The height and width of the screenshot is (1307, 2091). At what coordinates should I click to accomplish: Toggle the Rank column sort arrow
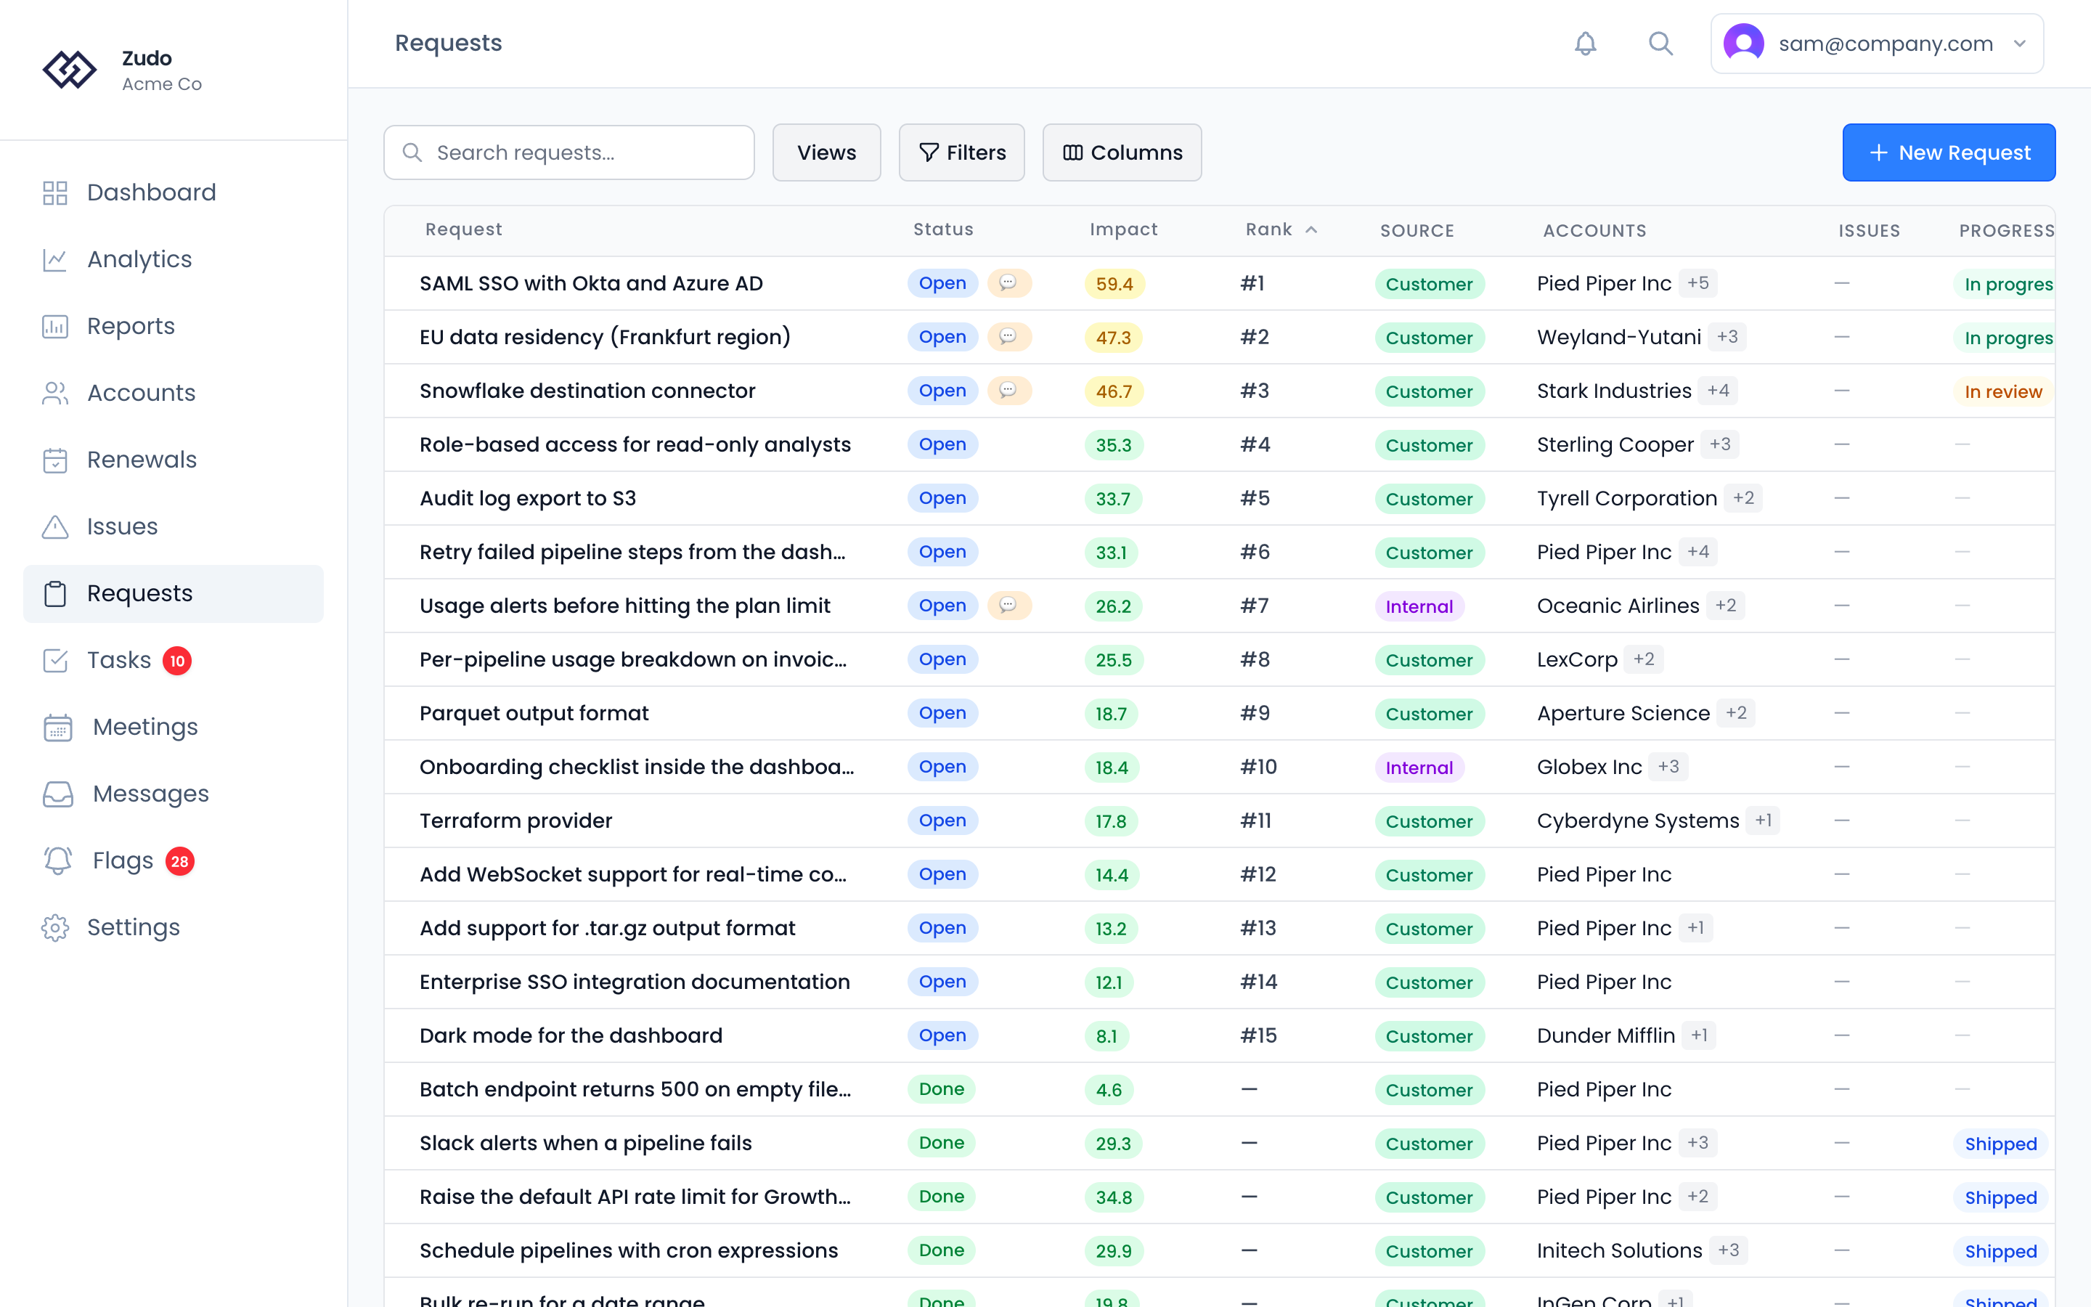1311,230
